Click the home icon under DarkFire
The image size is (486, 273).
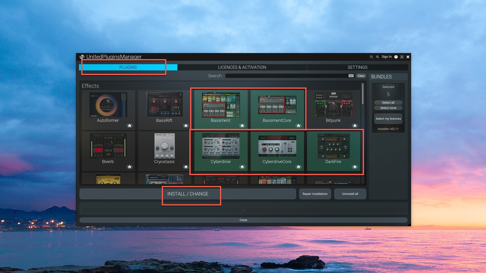(x=355, y=167)
